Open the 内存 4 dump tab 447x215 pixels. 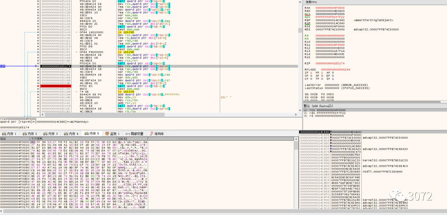click(71, 134)
